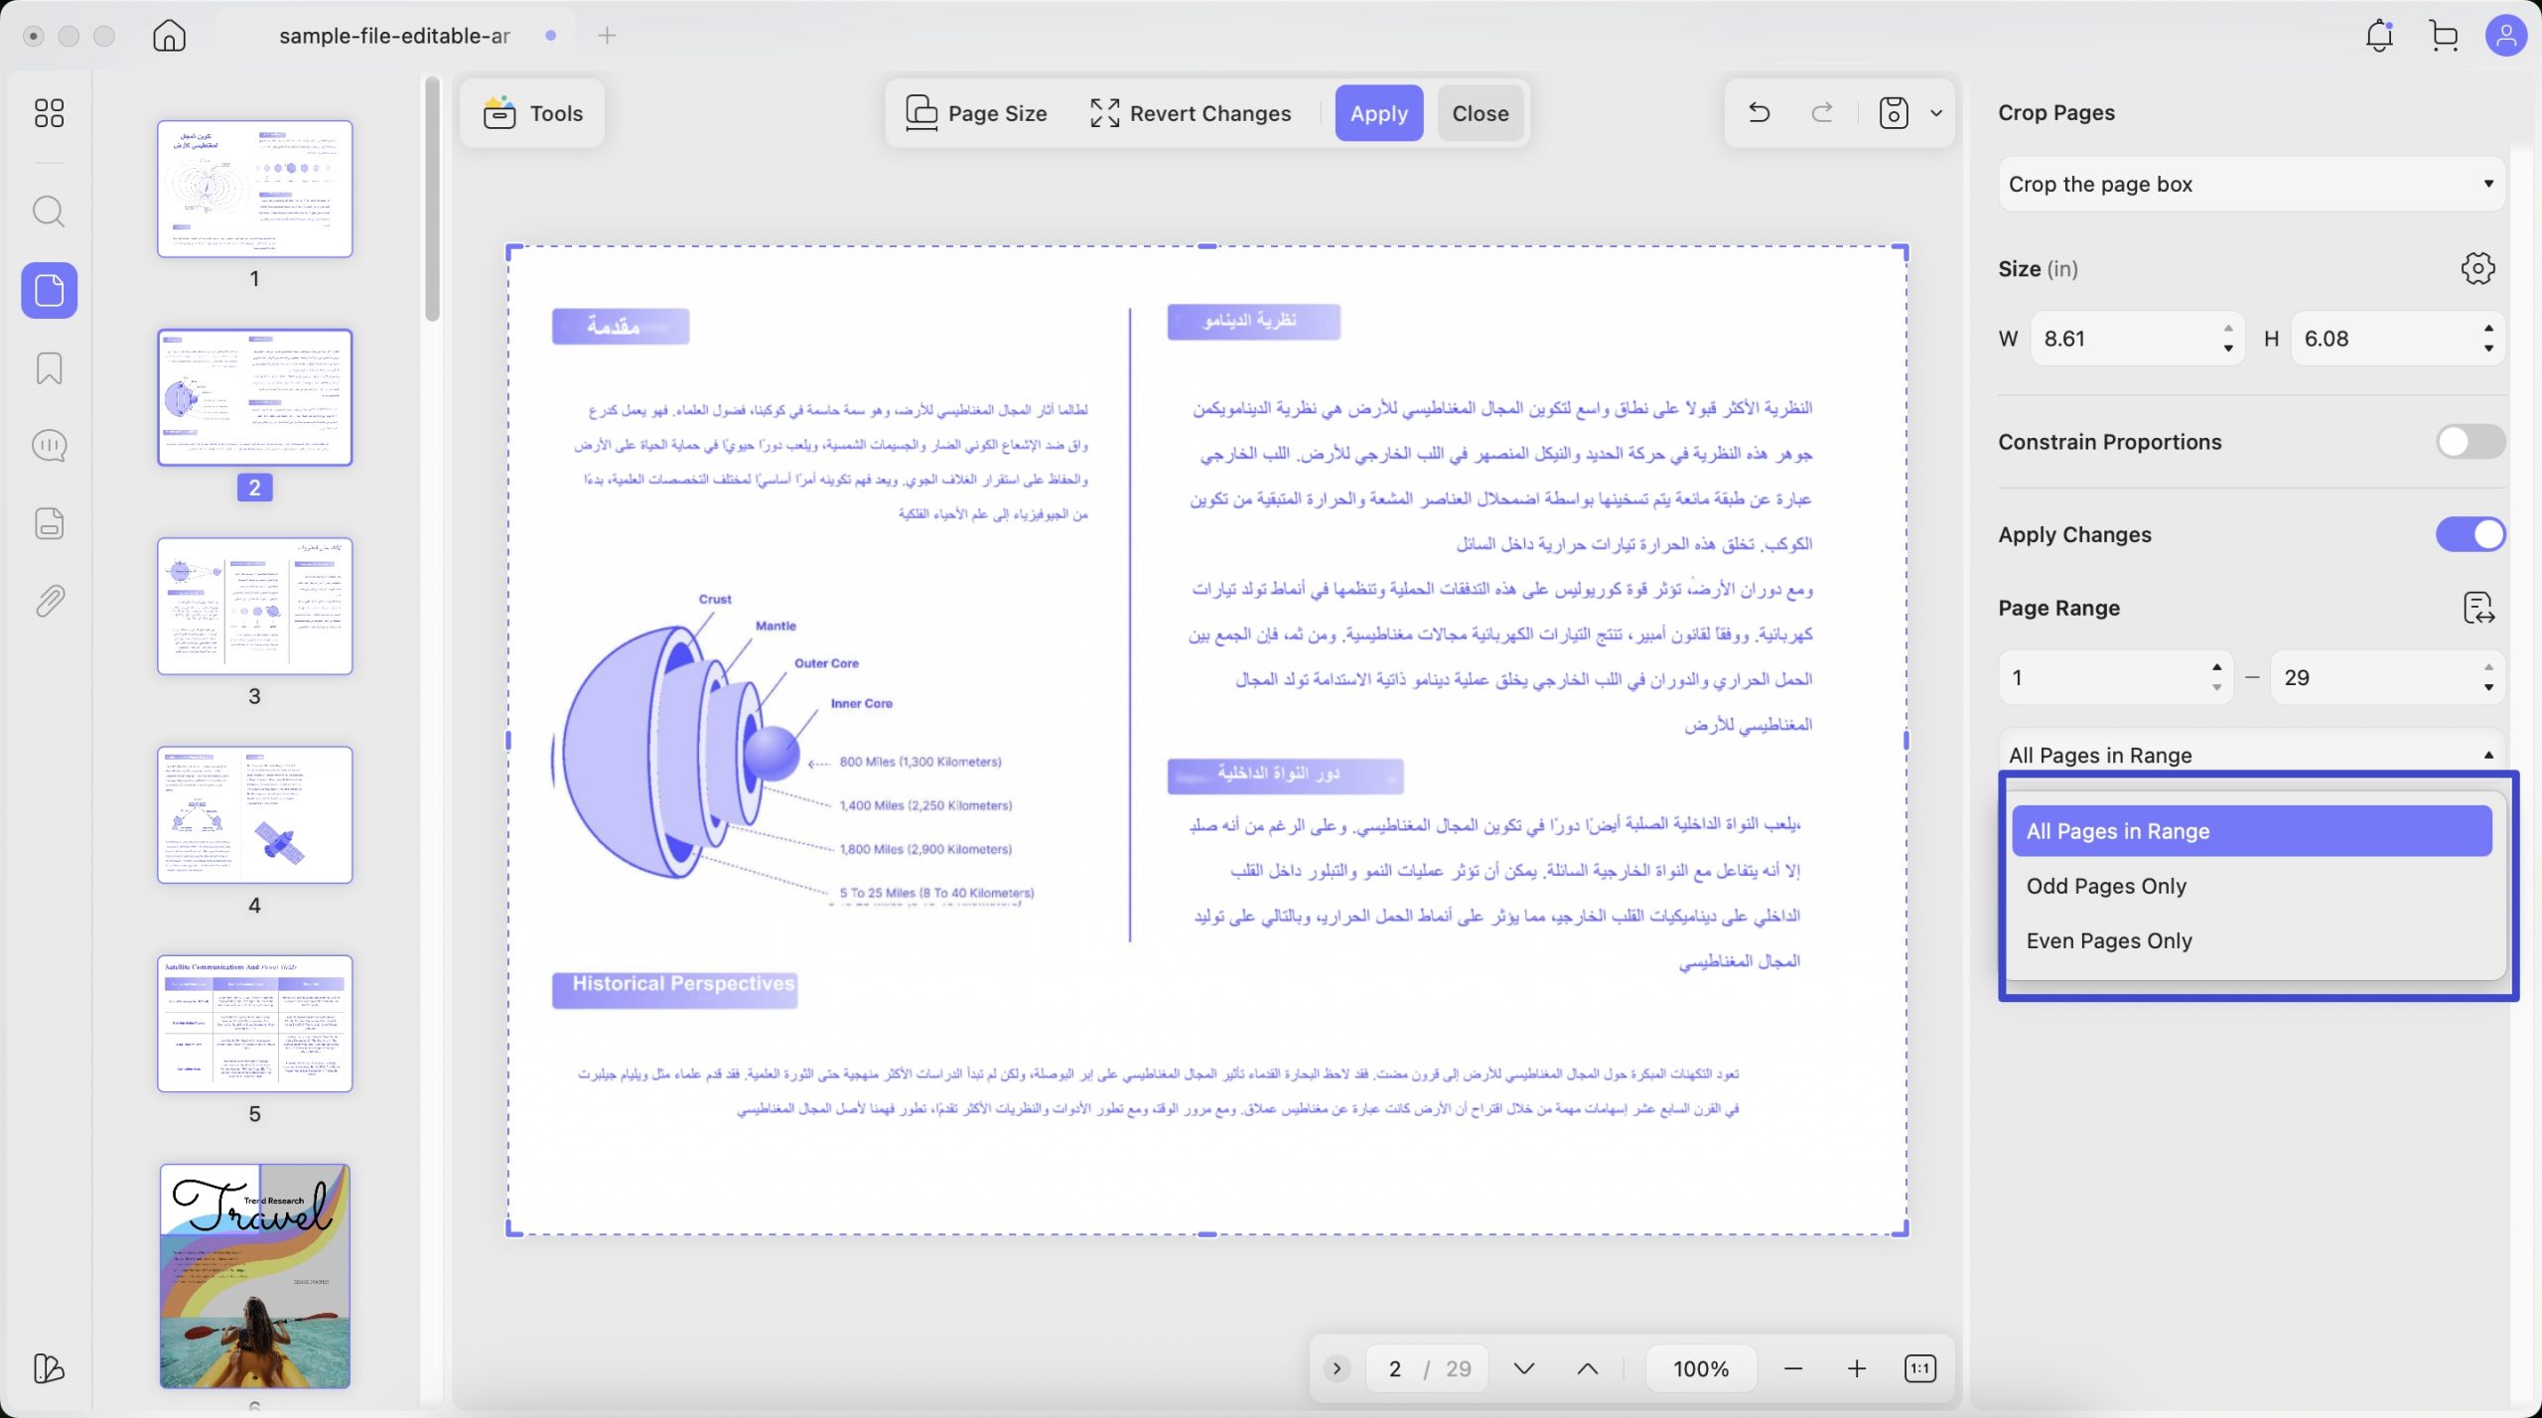Toggle Constrain Proportions switch
Viewport: 2542px width, 1418px height.
click(x=2471, y=442)
